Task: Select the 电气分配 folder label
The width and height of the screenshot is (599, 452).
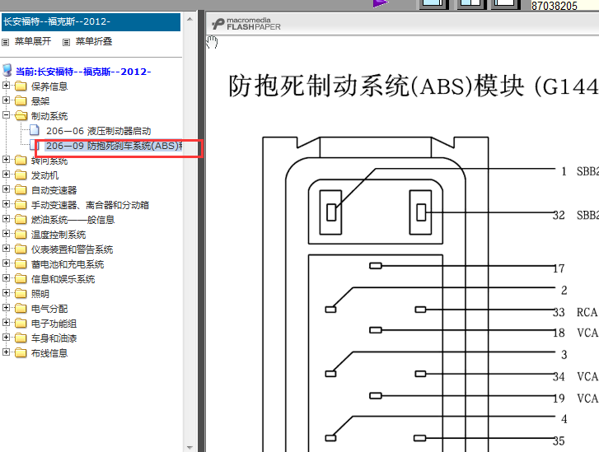Action: coord(49,309)
